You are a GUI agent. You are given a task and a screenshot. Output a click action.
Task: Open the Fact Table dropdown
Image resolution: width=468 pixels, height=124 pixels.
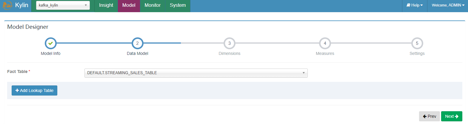[196, 73]
